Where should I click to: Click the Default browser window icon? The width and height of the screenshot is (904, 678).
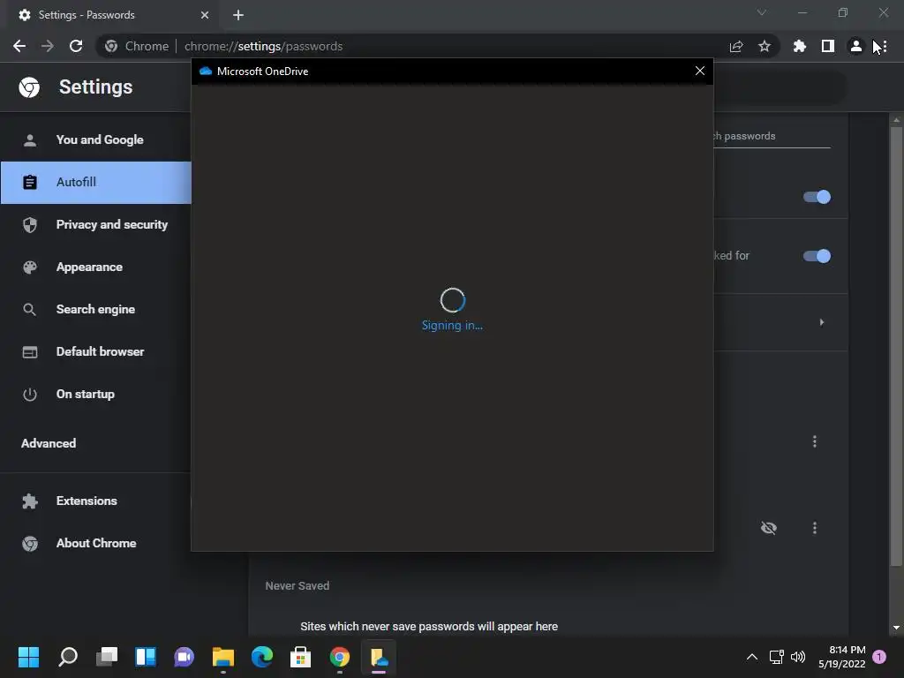[x=30, y=351]
